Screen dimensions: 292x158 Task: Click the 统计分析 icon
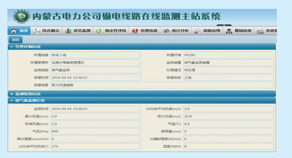(x=166, y=31)
